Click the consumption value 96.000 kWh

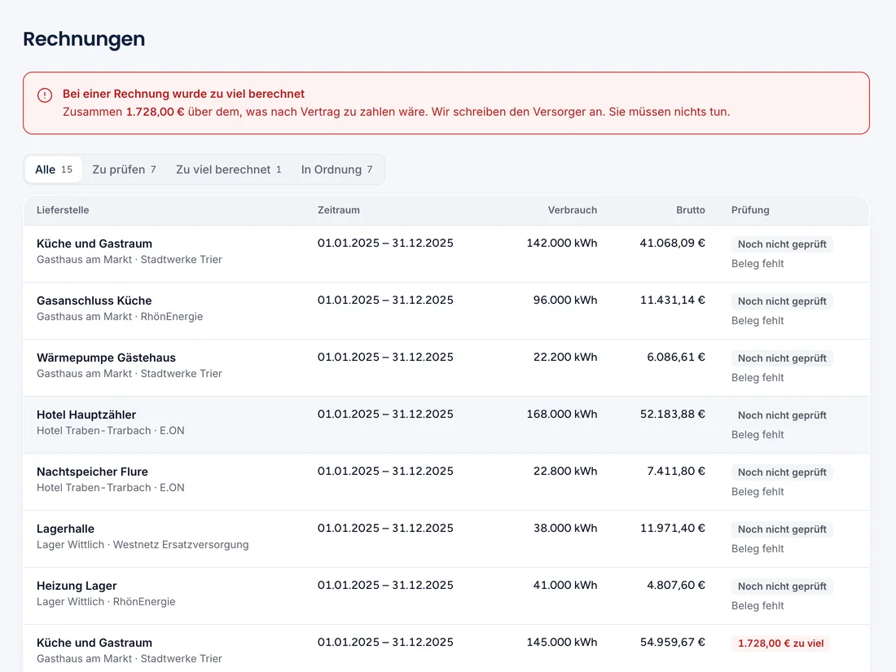(x=565, y=300)
